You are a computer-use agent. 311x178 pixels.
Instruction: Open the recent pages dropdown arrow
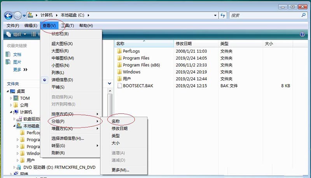(x=24, y=15)
